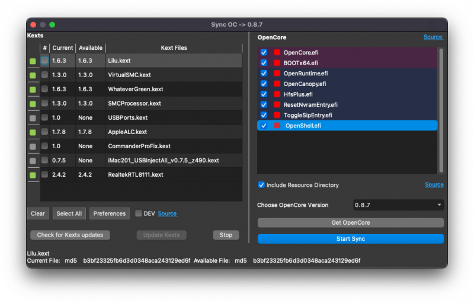Screen dimensions: 474x303
Task: Click the red indicator beside ResetNvramEntry.efi
Action: point(277,104)
